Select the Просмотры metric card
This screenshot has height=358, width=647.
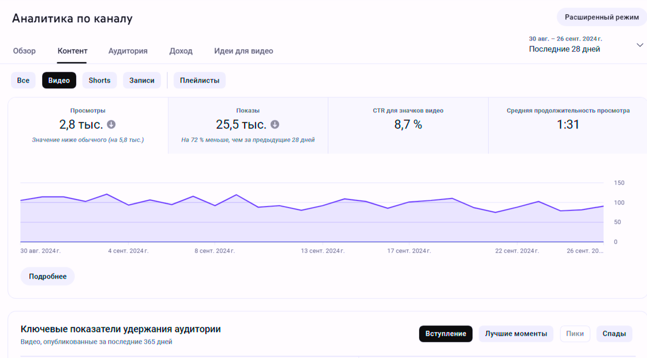pos(88,125)
